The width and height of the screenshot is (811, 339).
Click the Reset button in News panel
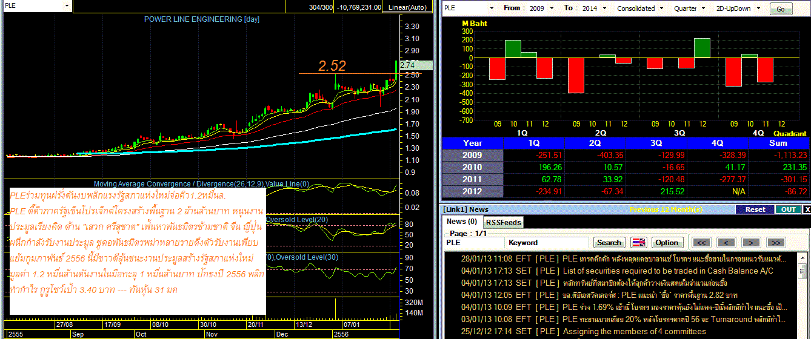tap(755, 209)
